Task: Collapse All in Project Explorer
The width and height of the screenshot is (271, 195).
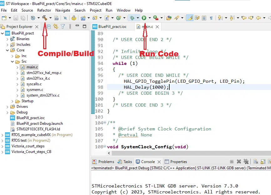Action: tap(49, 27)
